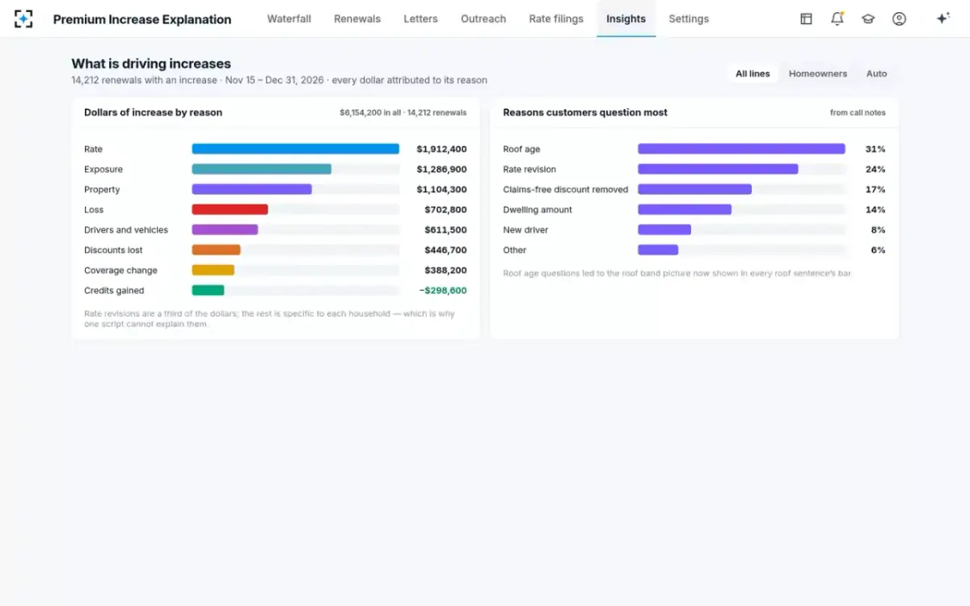
Task: Filter by Auto line
Action: (x=877, y=74)
